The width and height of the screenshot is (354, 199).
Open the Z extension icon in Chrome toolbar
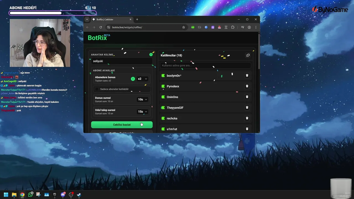226,27
